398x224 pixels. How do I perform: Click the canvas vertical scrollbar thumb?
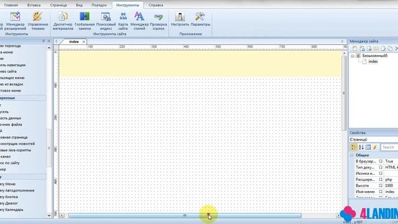pos(344,93)
